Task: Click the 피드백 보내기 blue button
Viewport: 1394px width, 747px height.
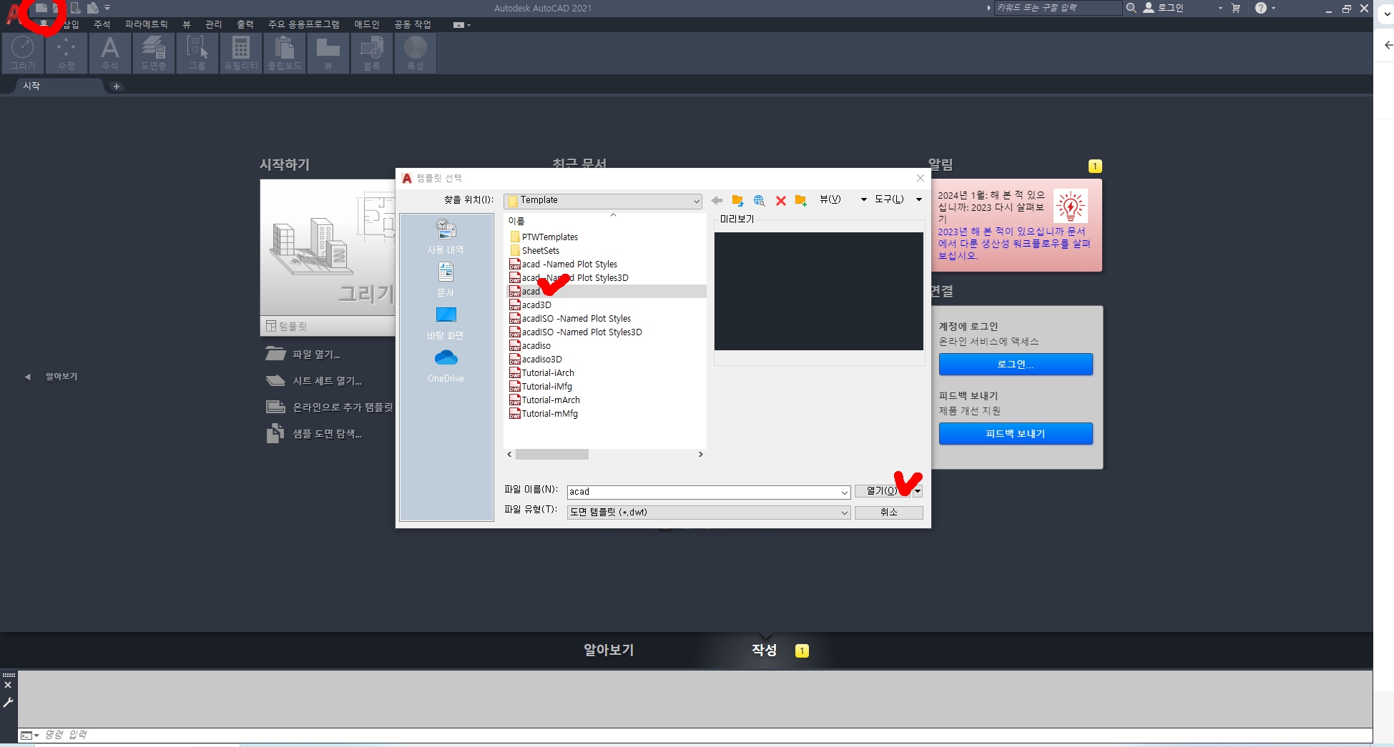Action: click(1016, 434)
